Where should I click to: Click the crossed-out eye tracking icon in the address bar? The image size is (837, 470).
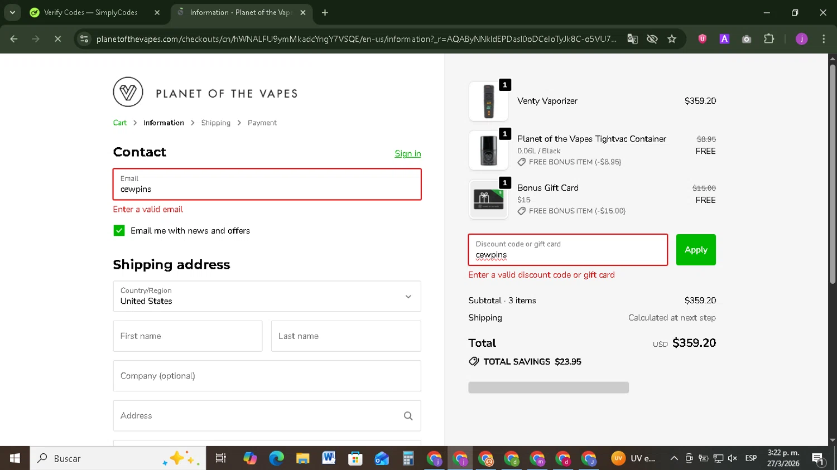[652, 38]
